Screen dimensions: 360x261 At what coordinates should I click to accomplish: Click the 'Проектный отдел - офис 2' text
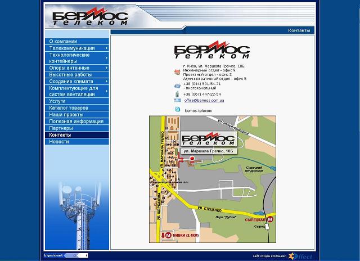pyautogui.click(x=208, y=74)
